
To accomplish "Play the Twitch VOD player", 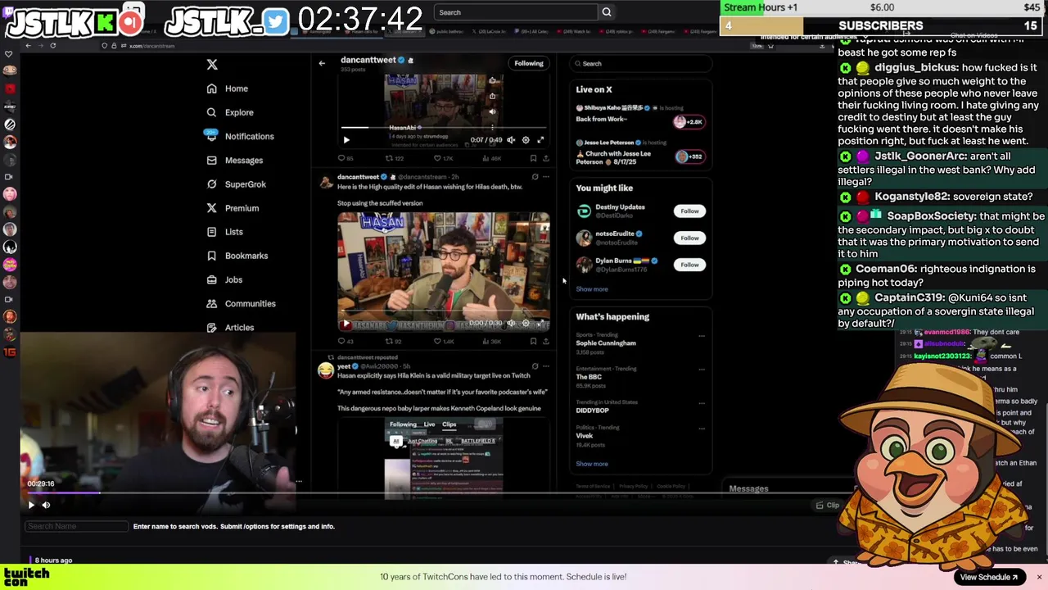I will (x=31, y=505).
